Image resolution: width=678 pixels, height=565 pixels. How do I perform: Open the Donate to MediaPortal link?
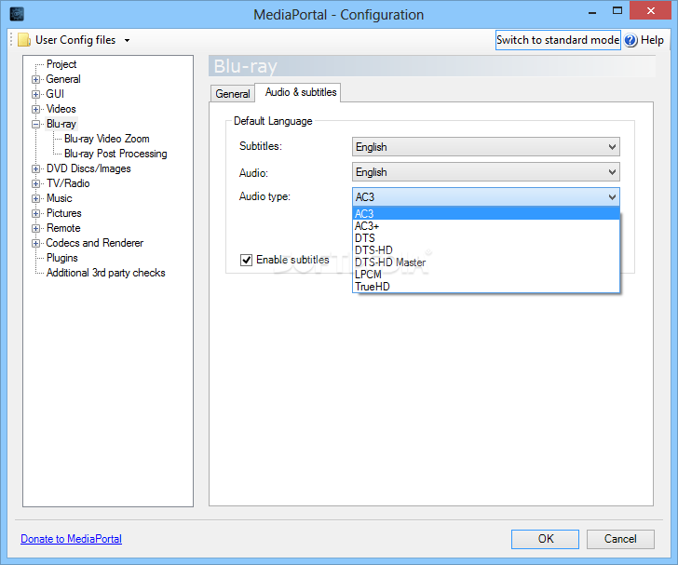[72, 539]
